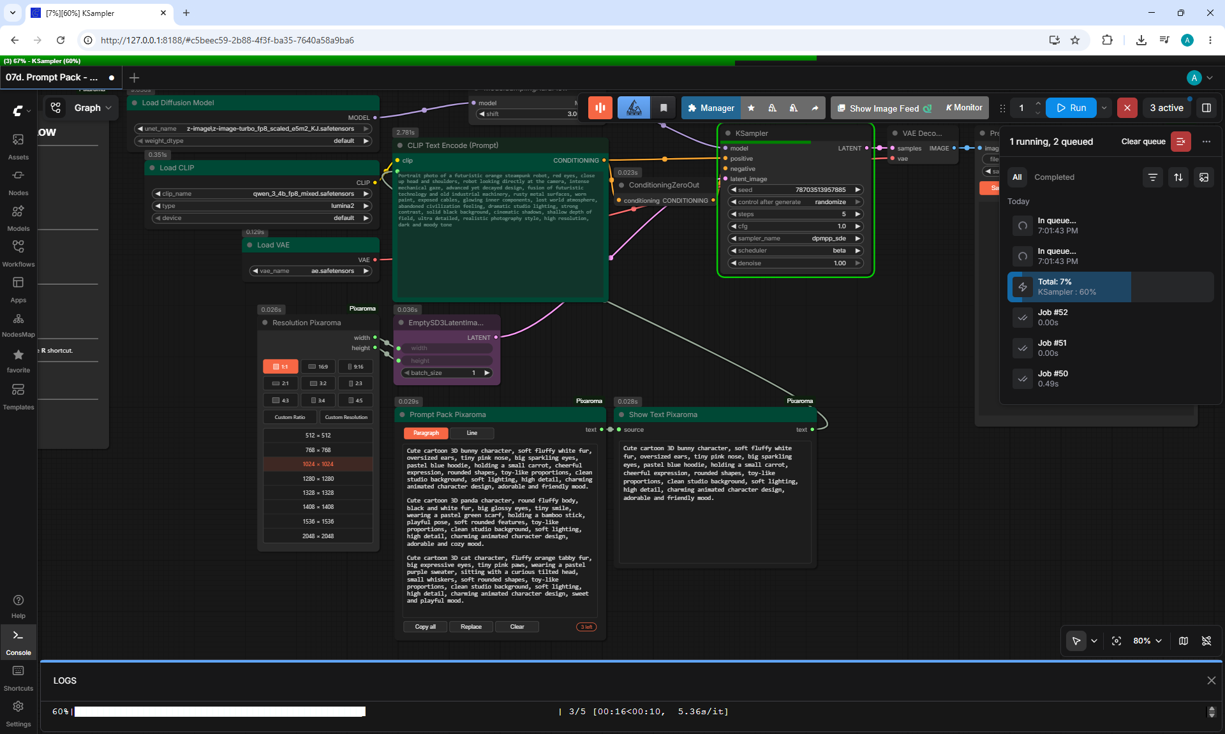Click the red Clear queue icon

coord(1181,142)
